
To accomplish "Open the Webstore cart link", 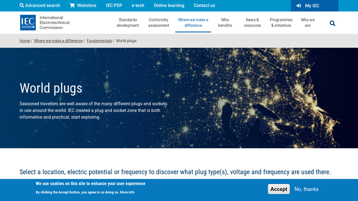I will pos(82,5).
